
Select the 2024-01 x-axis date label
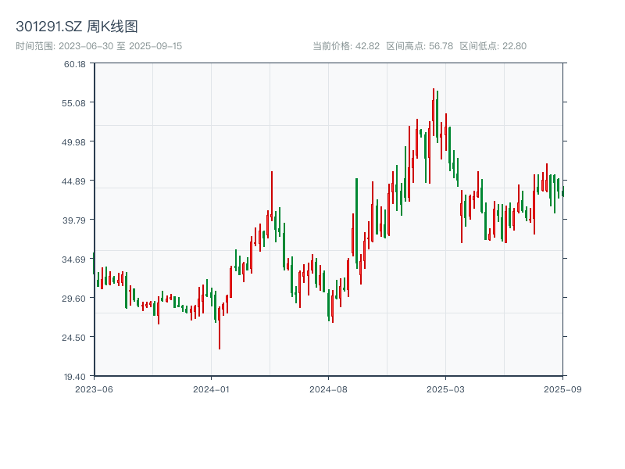click(x=211, y=388)
